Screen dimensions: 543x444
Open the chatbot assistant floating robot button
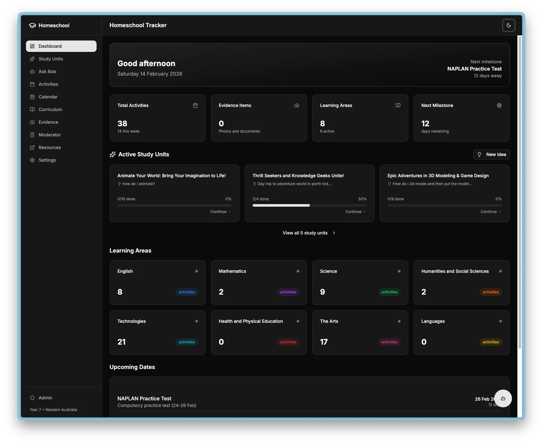point(503,398)
